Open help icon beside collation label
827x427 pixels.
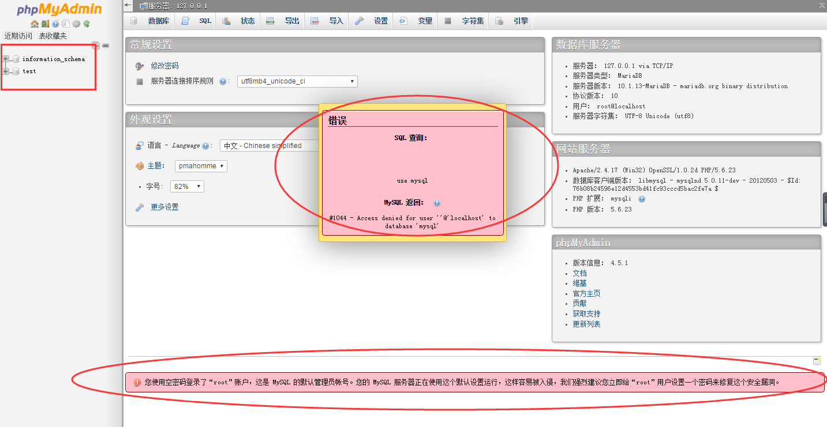coord(223,82)
